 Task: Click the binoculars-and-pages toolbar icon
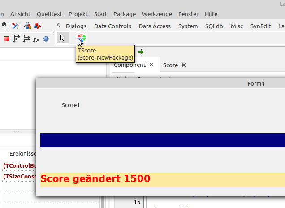coord(5,26)
